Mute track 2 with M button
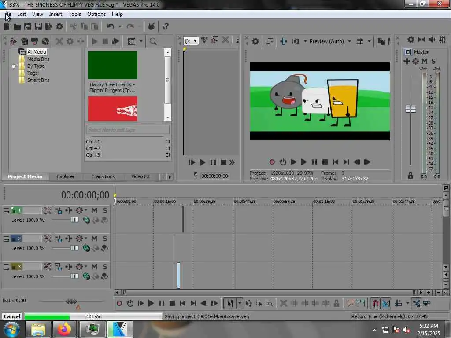451x338 pixels. 94,239
